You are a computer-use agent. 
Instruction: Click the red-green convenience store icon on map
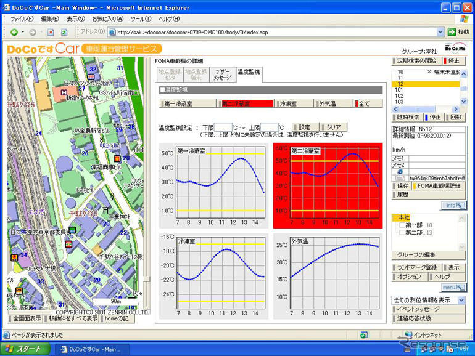(68, 244)
